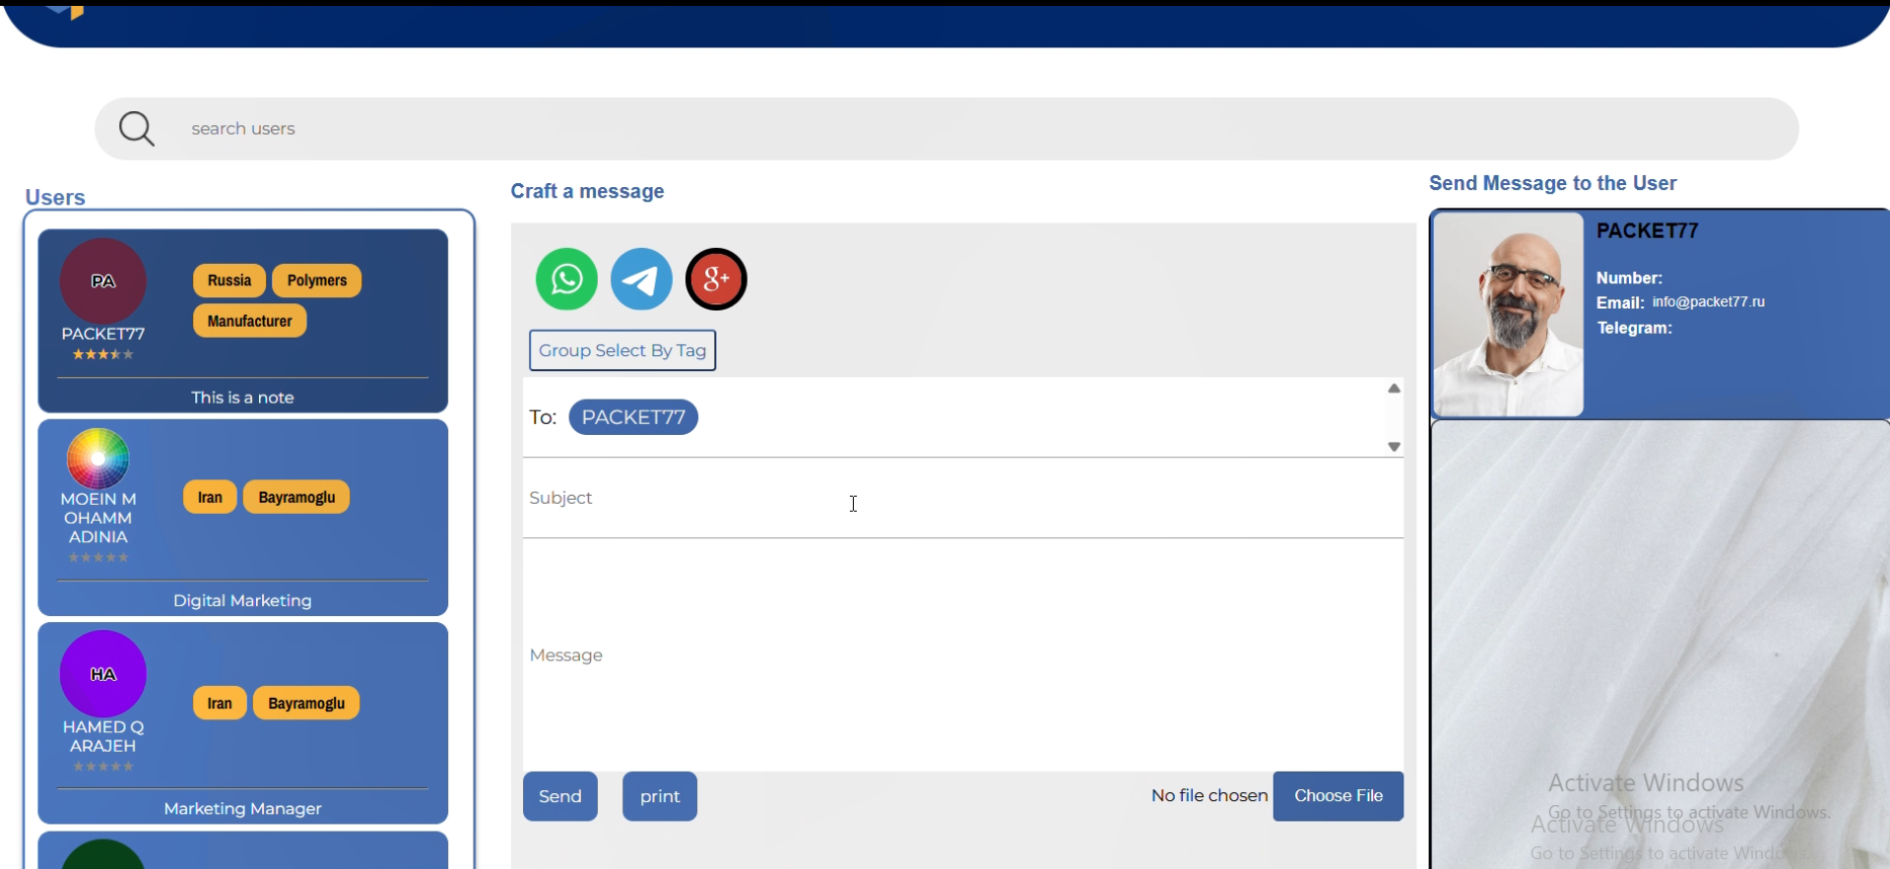
Task: Click the purple HA avatar circle
Action: [103, 674]
